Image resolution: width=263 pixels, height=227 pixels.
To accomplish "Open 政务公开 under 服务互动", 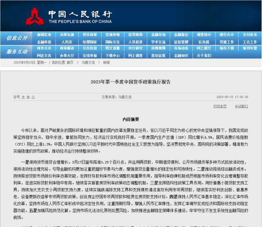I will 44,48.
